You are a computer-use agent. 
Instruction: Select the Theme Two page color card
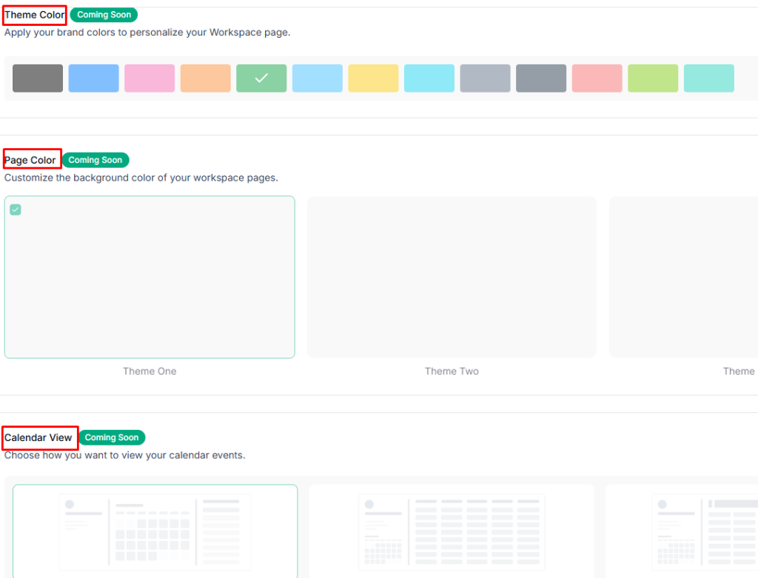pos(452,277)
